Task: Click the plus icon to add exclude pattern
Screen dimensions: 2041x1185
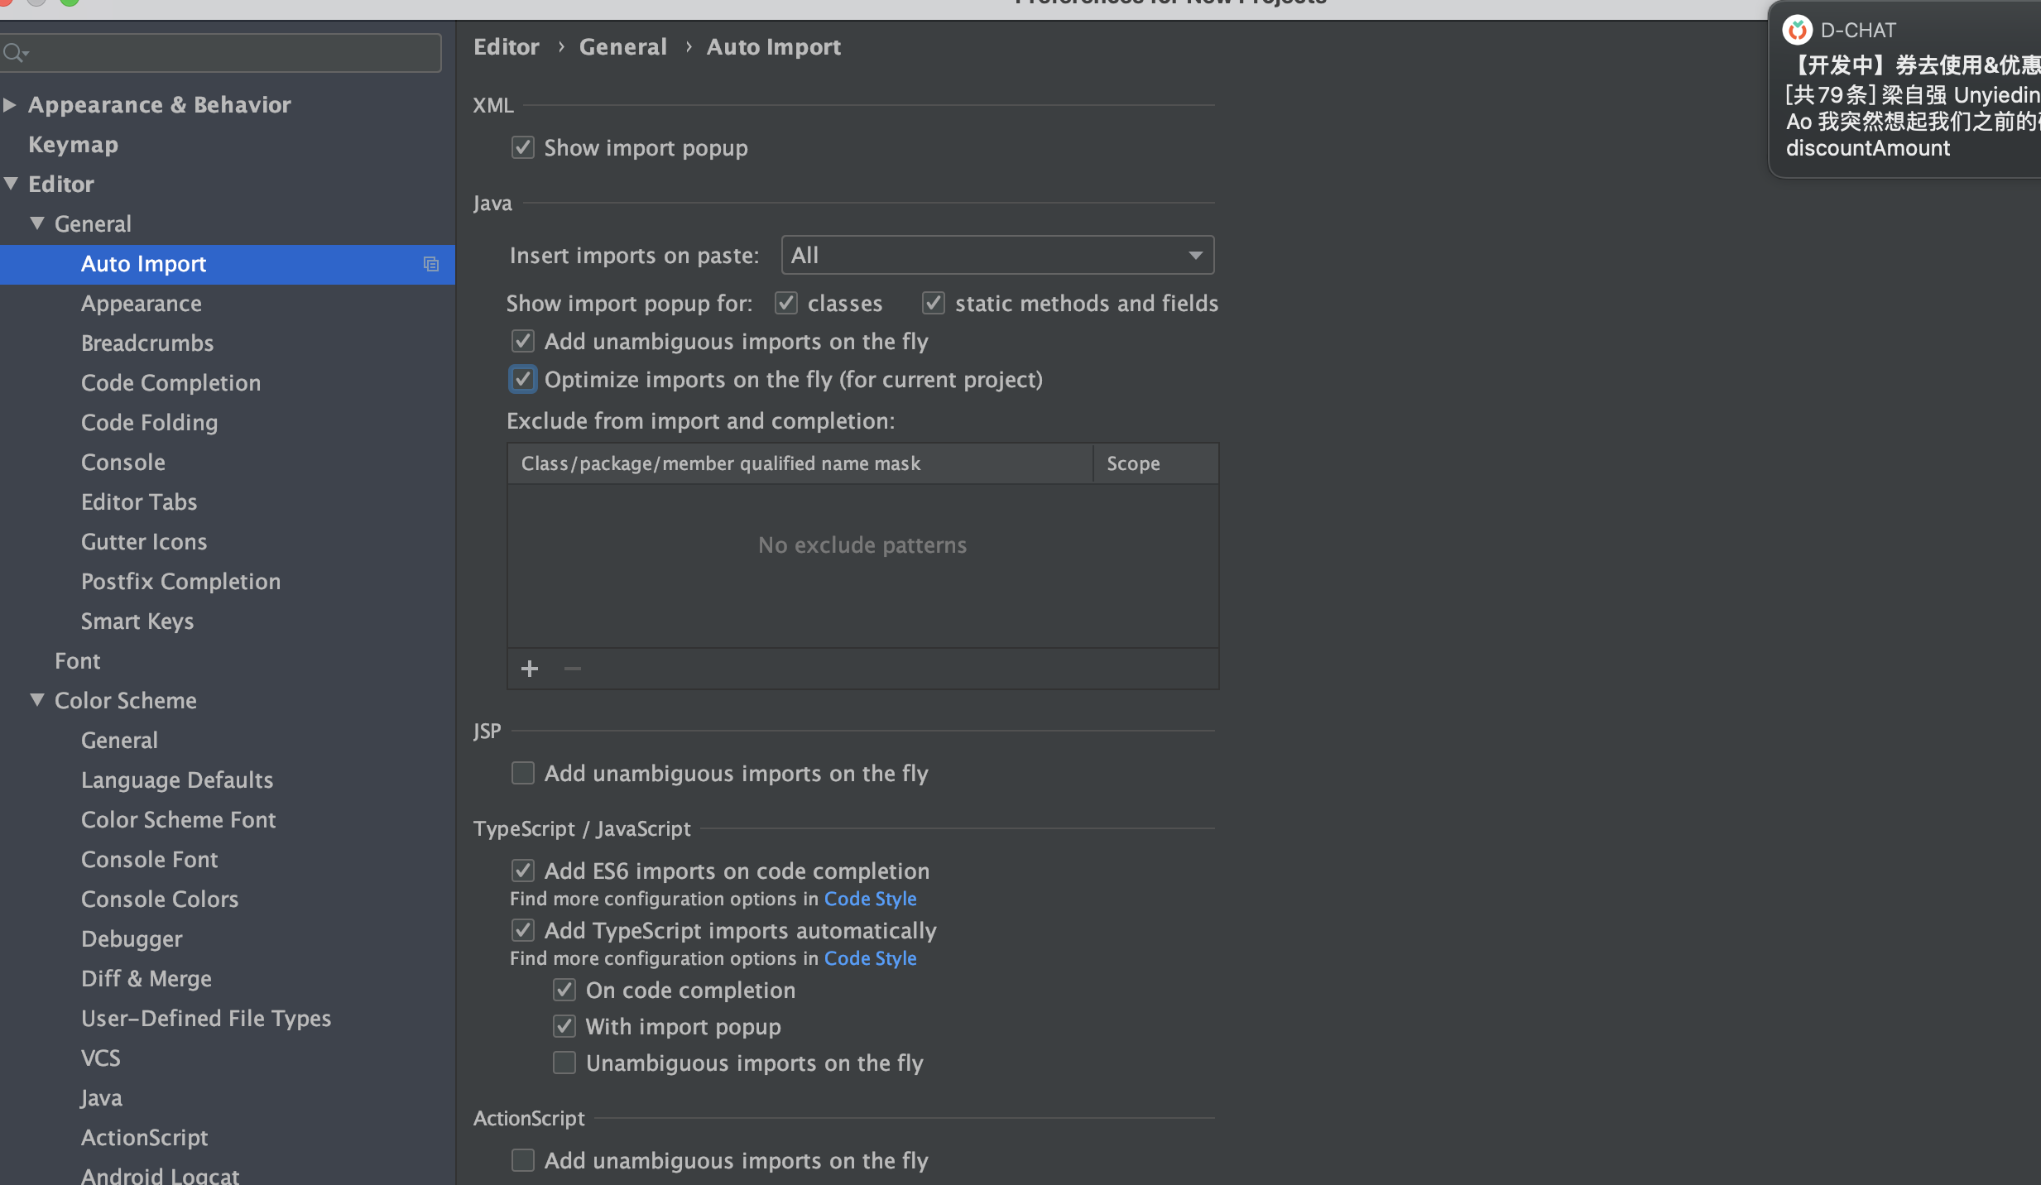Action: [x=530, y=669]
